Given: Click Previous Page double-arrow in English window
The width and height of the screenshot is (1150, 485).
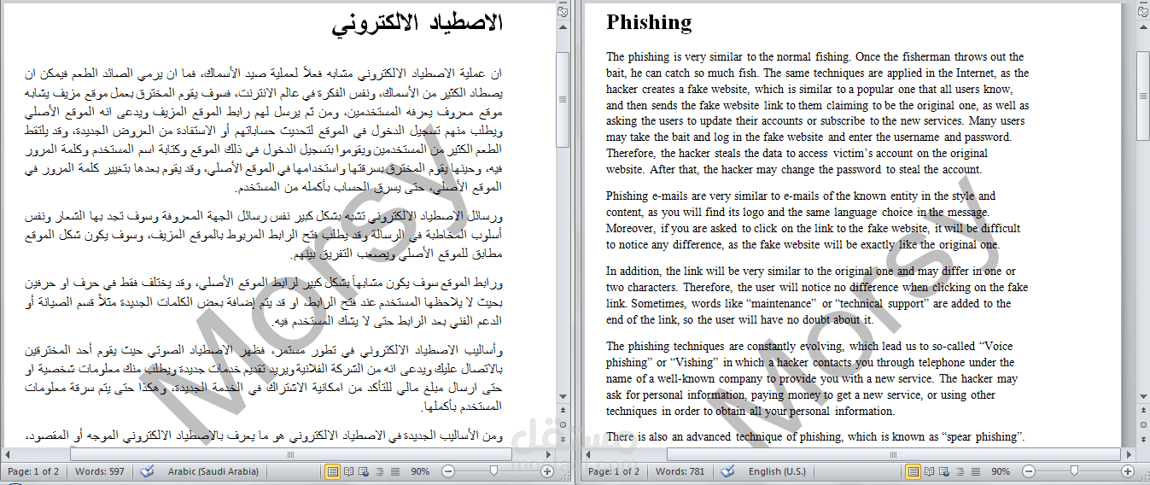Looking at the screenshot, I should [1143, 410].
